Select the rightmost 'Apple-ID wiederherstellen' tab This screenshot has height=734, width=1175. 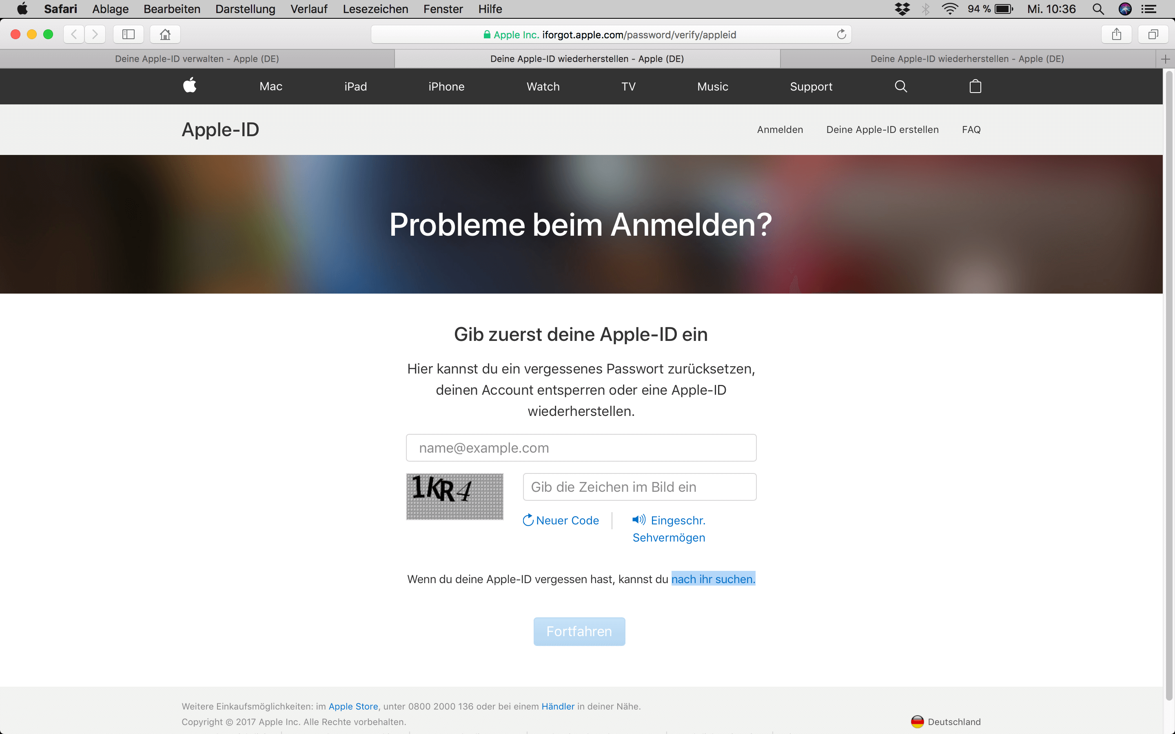tap(967, 59)
